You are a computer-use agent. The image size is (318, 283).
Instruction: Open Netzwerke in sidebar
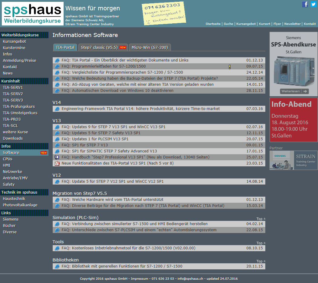[x=12, y=172]
